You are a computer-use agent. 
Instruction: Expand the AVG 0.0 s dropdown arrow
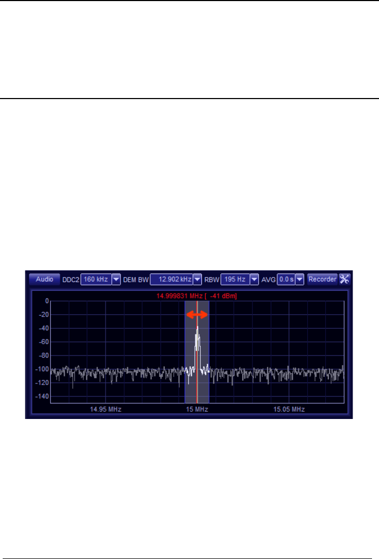pos(300,279)
